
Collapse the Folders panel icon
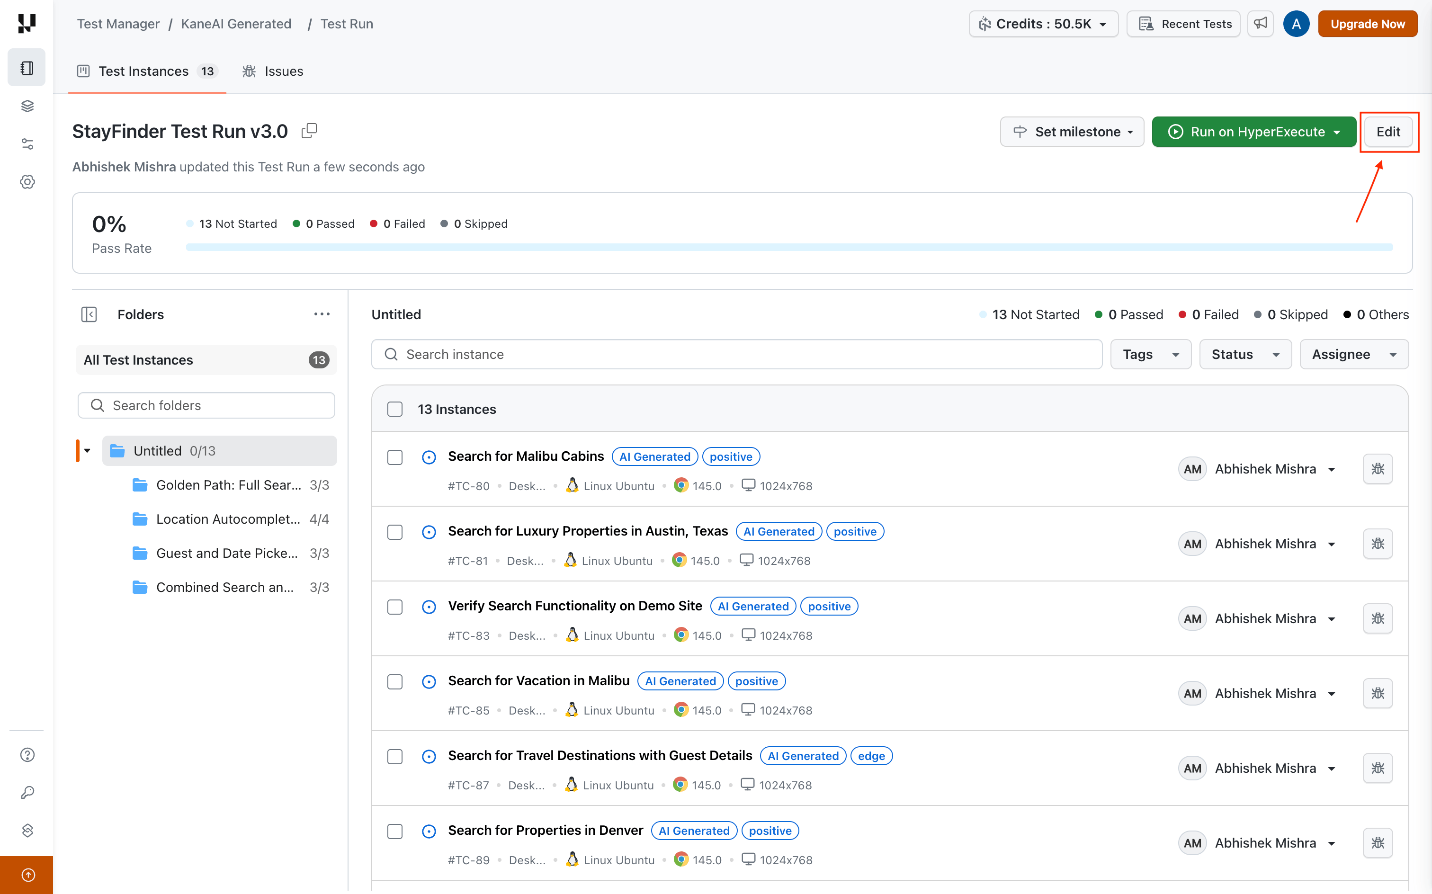[89, 314]
